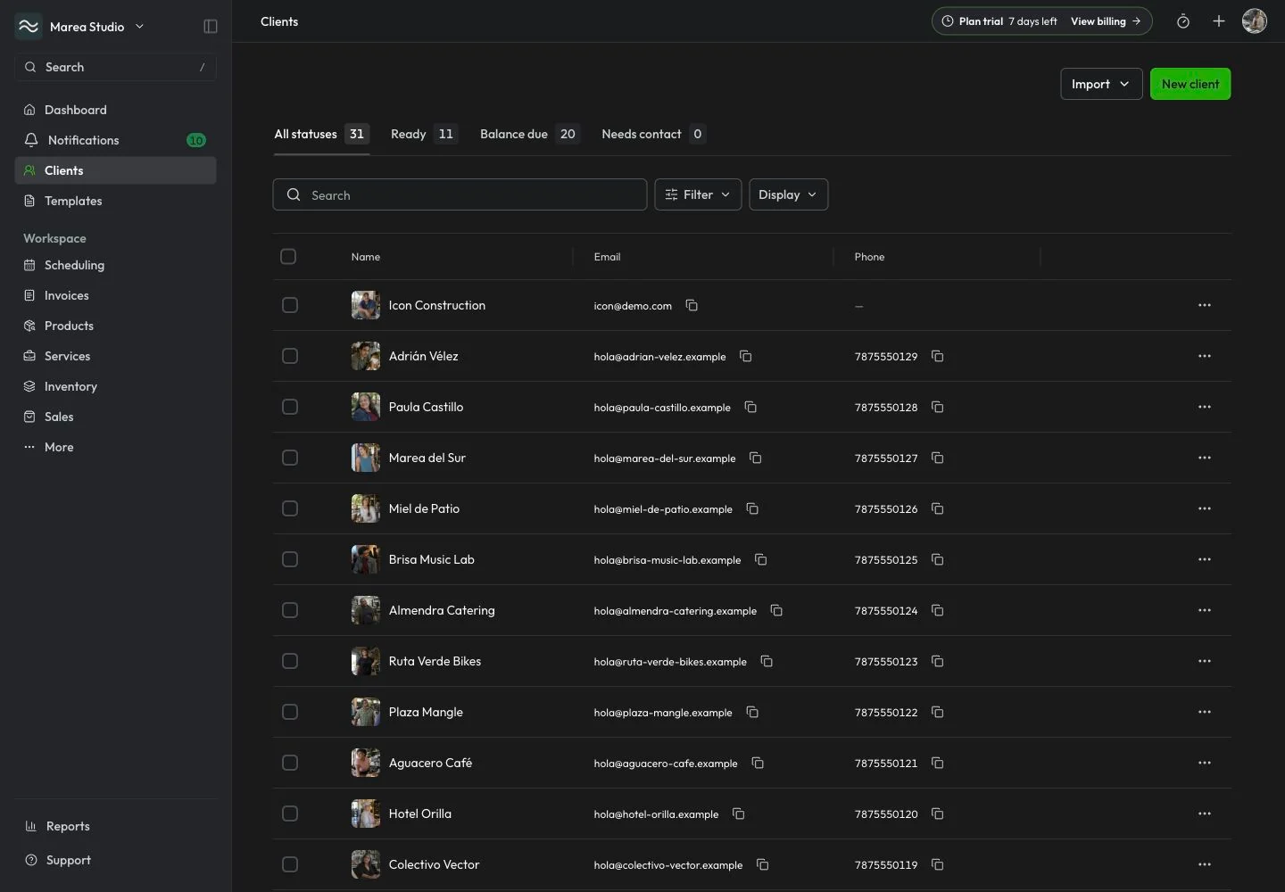Click the New client button

coord(1190,84)
